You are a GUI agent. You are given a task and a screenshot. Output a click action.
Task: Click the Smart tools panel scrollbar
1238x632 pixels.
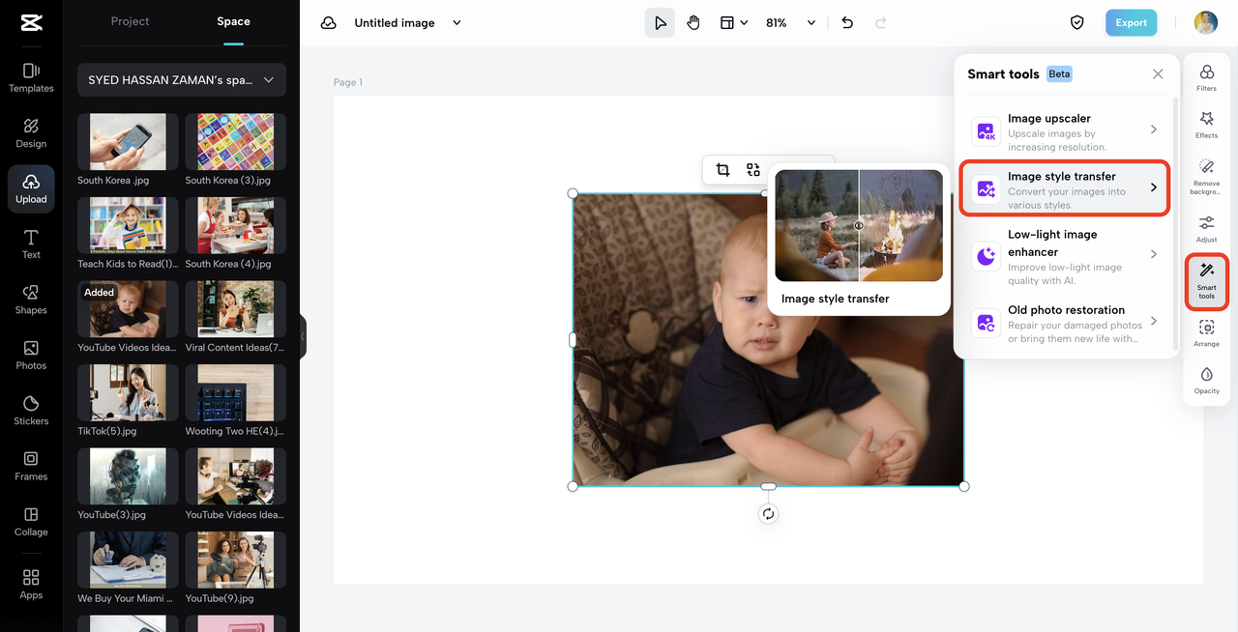(1175, 222)
